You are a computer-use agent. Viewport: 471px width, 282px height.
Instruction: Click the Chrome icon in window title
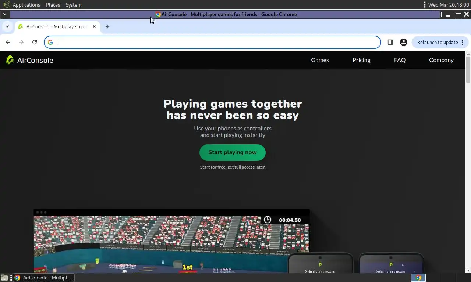click(158, 15)
